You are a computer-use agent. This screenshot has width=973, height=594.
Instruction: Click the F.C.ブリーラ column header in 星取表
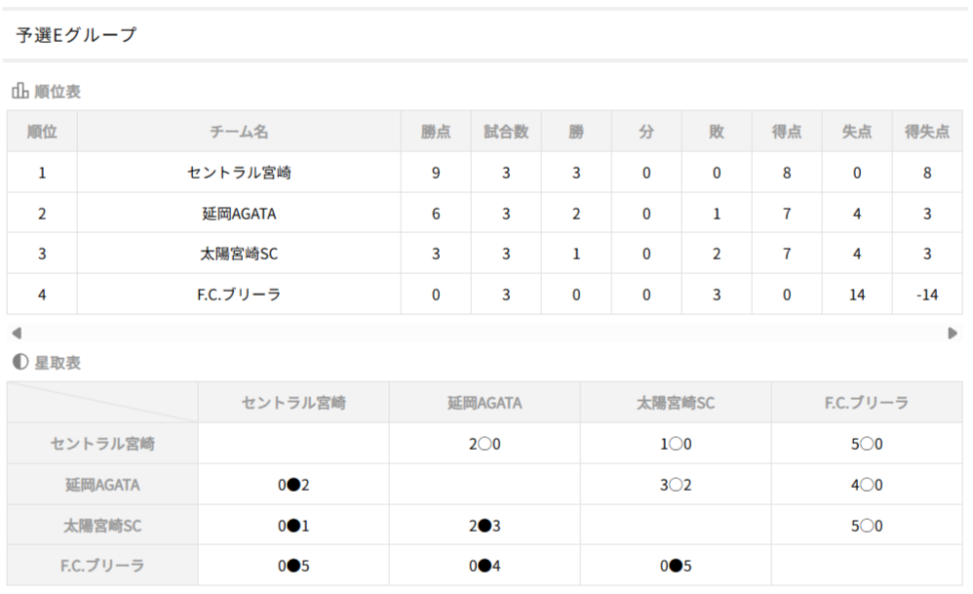[867, 402]
